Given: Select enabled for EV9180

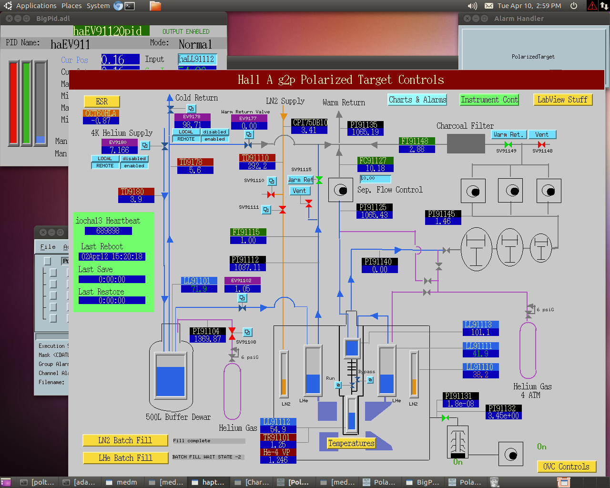Looking at the screenshot, I should pyautogui.click(x=134, y=166).
